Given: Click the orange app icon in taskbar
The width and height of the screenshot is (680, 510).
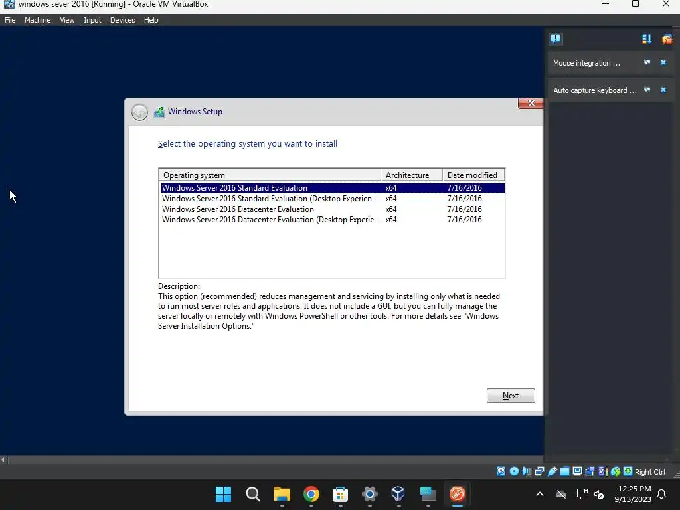Looking at the screenshot, I should pyautogui.click(x=457, y=494).
